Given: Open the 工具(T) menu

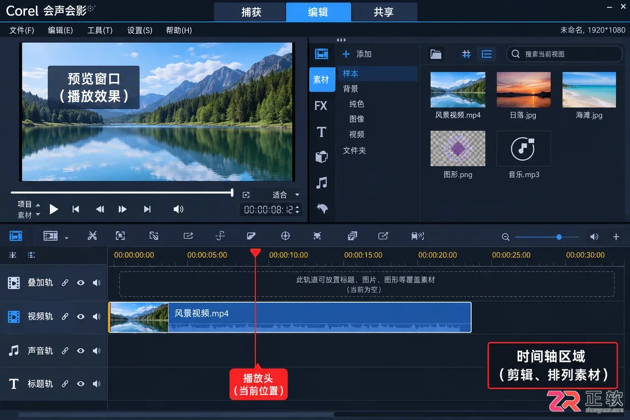Looking at the screenshot, I should [100, 30].
